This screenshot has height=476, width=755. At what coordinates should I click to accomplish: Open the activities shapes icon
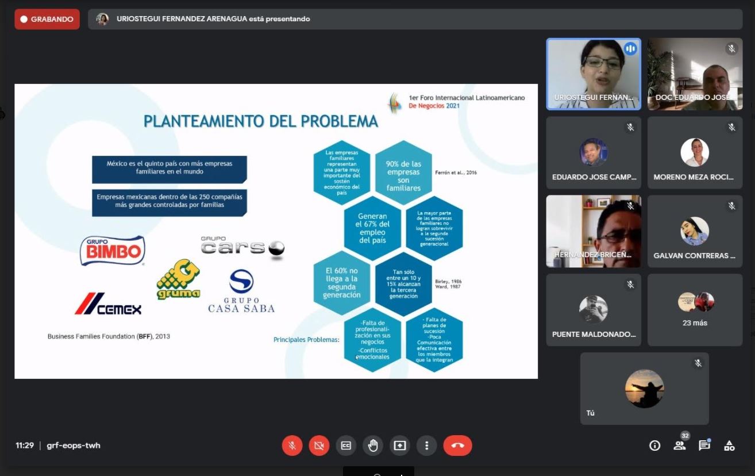coord(729,446)
